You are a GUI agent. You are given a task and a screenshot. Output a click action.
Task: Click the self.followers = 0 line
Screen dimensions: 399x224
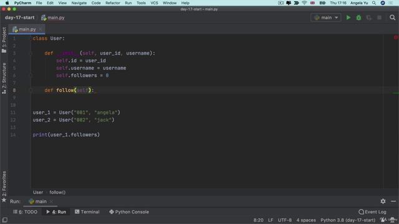82,75
